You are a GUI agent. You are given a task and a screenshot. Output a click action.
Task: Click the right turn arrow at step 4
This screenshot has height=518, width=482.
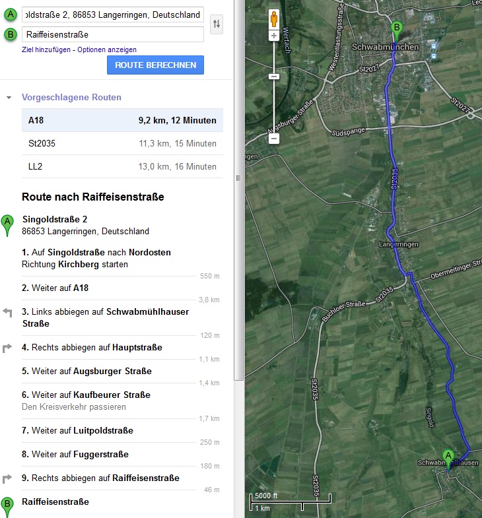click(x=8, y=348)
